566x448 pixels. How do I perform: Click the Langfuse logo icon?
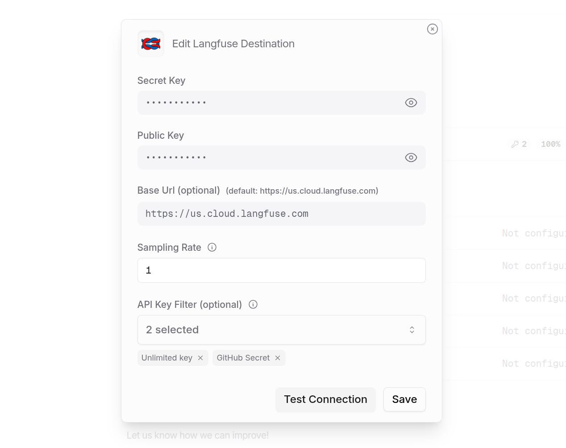150,43
